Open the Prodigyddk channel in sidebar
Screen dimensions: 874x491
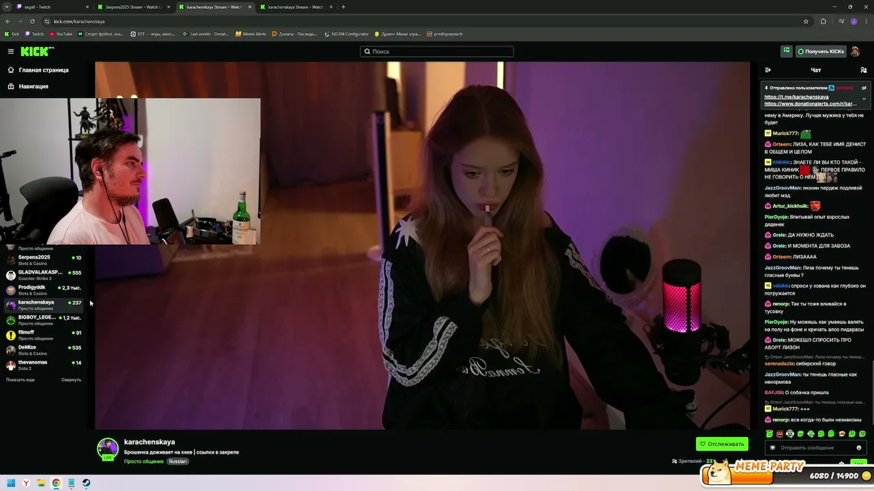tap(44, 290)
